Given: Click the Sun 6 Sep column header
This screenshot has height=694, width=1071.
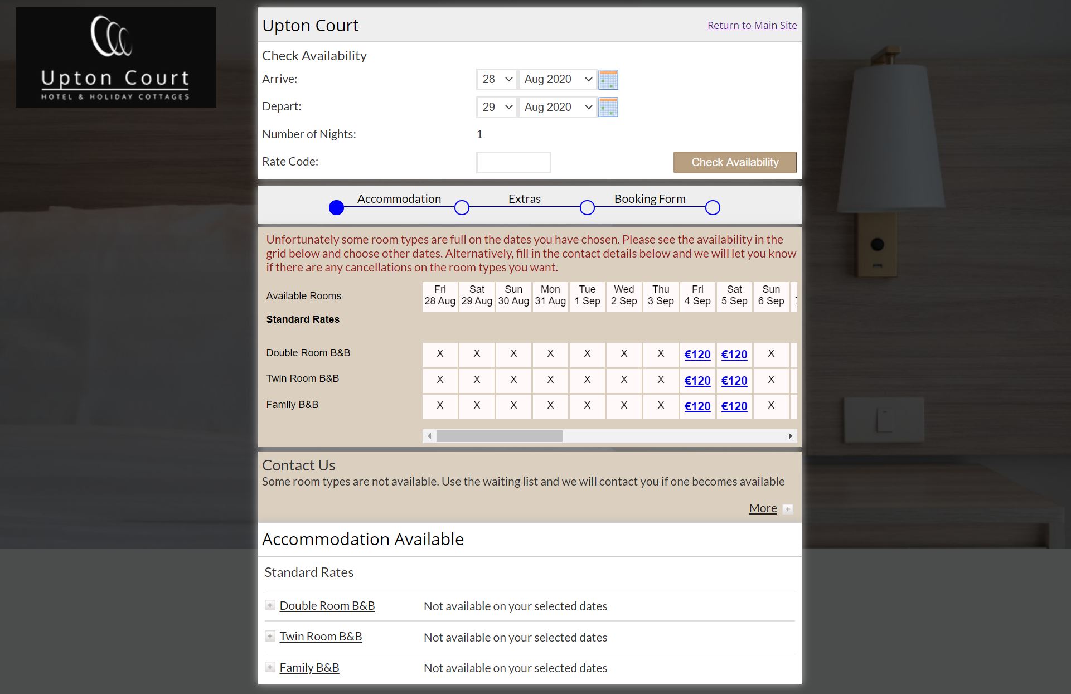Looking at the screenshot, I should point(771,295).
